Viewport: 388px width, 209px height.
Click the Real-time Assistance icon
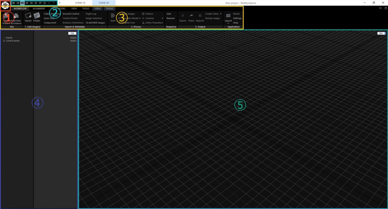16,17
